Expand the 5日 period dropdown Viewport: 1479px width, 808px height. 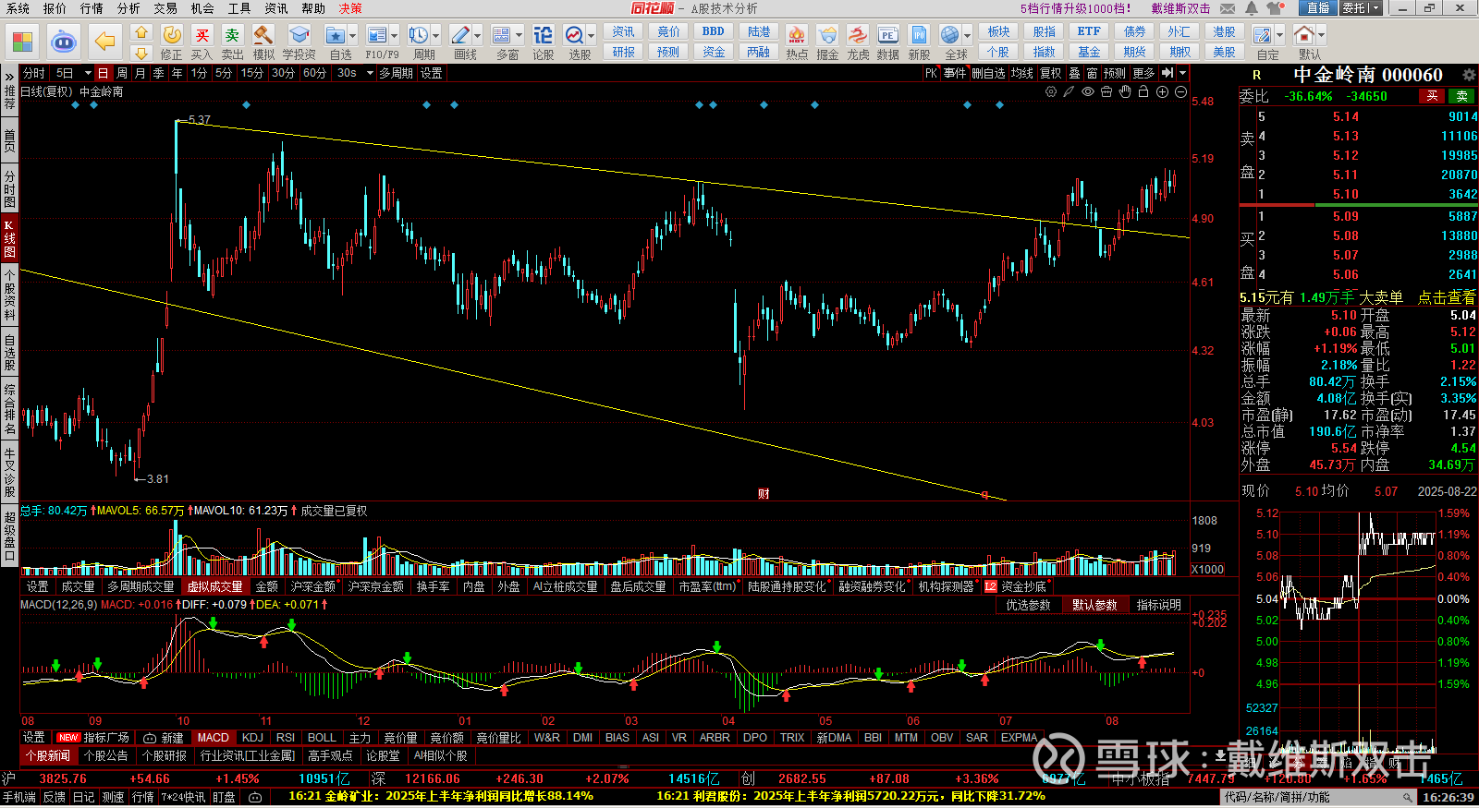88,73
